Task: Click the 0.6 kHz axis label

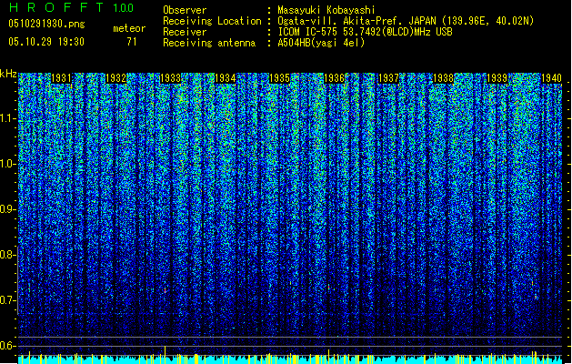Action: 8,346
